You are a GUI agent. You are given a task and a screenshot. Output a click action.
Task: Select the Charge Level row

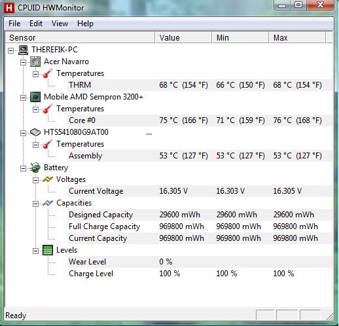[x=200, y=274]
